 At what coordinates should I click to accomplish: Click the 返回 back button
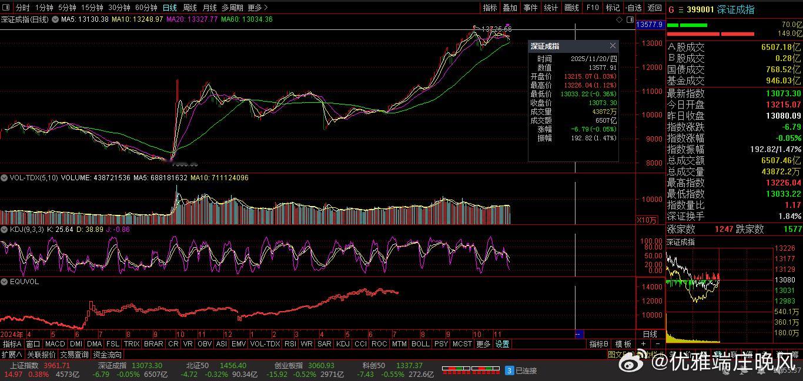[x=654, y=8]
